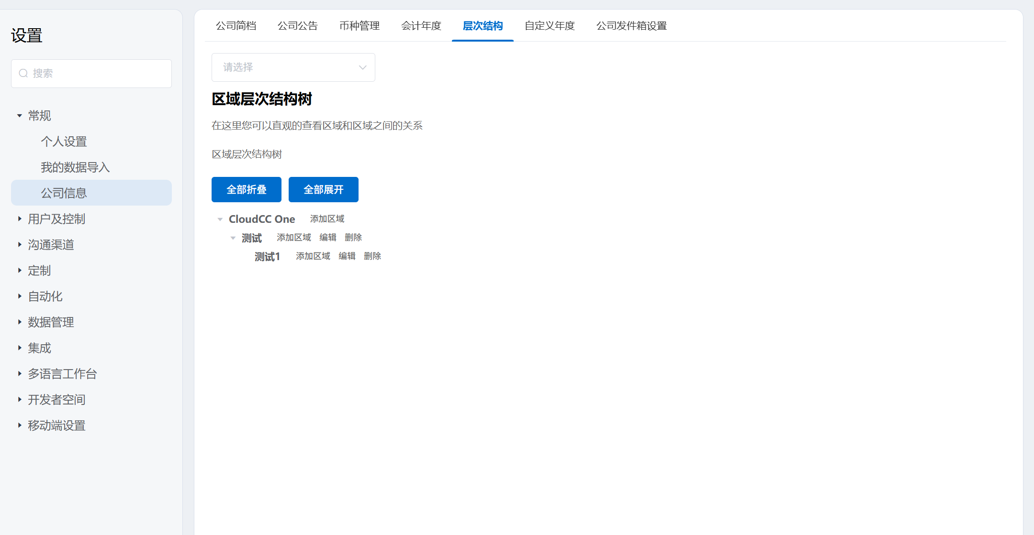Open the 请选择 dropdown
The width and height of the screenshot is (1034, 535).
click(x=293, y=67)
